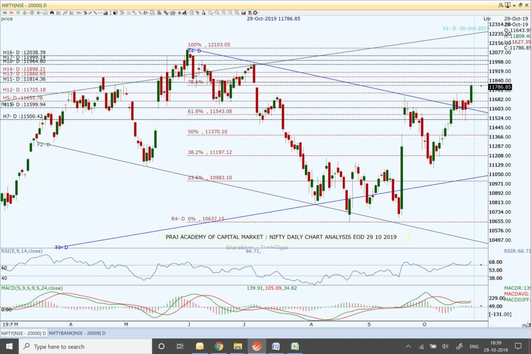Click the 23.6% , 10983.10 Fibonacci label

(210, 178)
